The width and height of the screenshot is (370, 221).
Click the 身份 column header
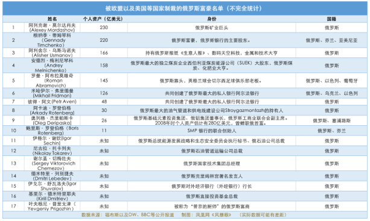pos(211,19)
